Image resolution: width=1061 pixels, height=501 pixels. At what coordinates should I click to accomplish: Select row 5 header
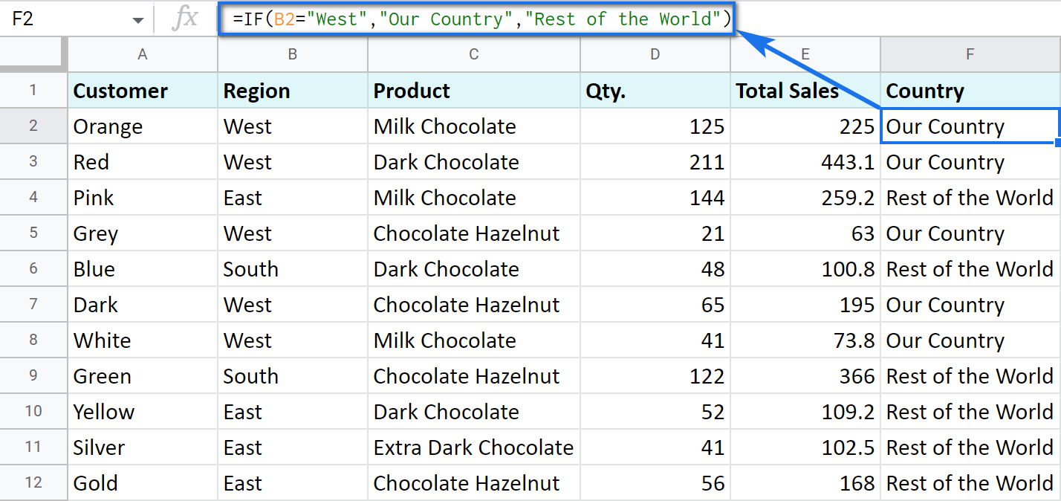[33, 233]
